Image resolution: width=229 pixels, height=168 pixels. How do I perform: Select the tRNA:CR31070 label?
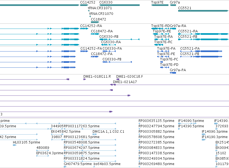101,13
